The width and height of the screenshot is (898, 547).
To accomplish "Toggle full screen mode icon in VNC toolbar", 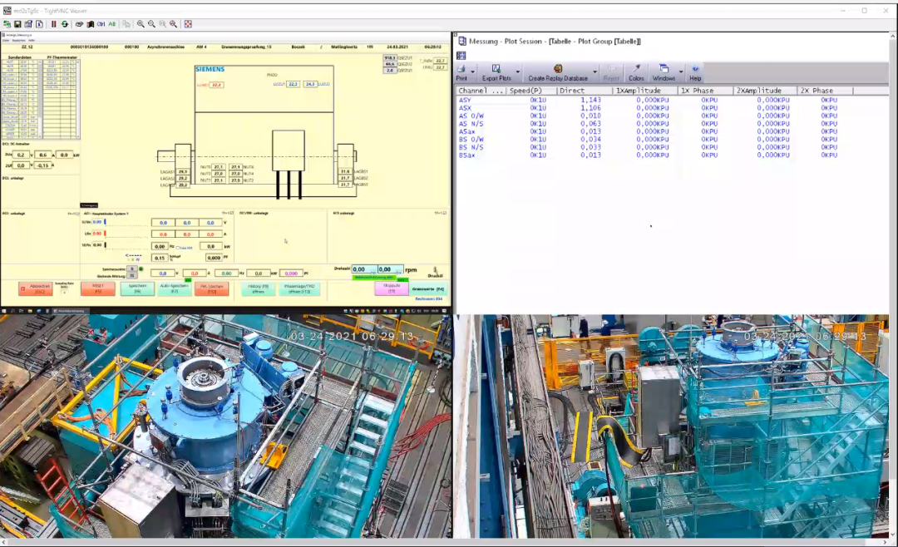I will click(x=188, y=24).
